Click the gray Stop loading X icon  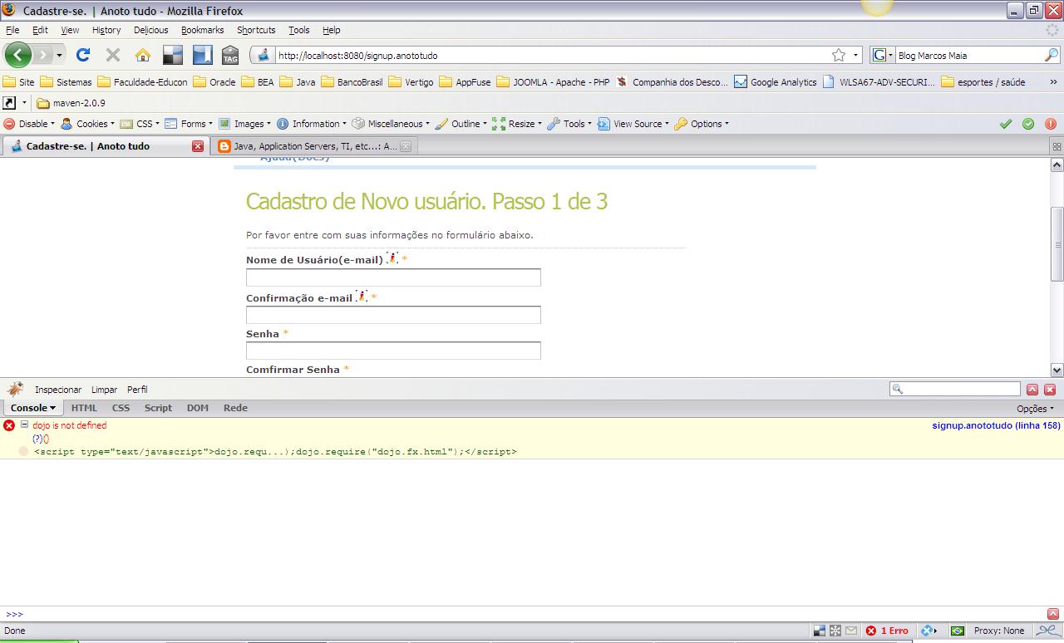pos(113,55)
